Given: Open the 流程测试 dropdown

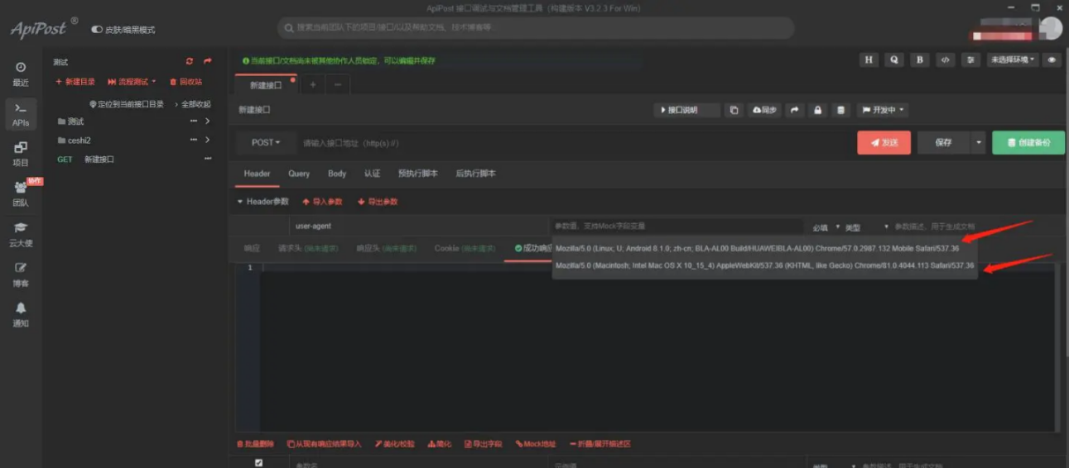Looking at the screenshot, I should coord(132,82).
